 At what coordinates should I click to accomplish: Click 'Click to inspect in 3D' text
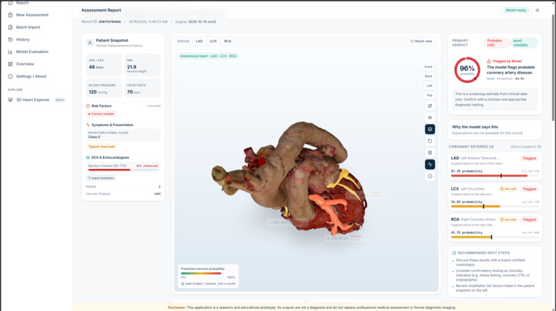click(526, 147)
